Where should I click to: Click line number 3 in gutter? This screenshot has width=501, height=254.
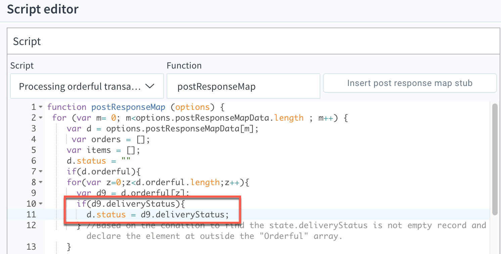[33, 129]
